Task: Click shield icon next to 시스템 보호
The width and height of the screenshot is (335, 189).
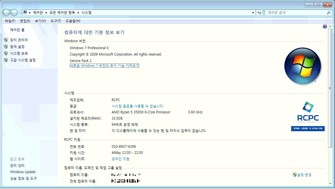Action: pyautogui.click(x=6, y=53)
